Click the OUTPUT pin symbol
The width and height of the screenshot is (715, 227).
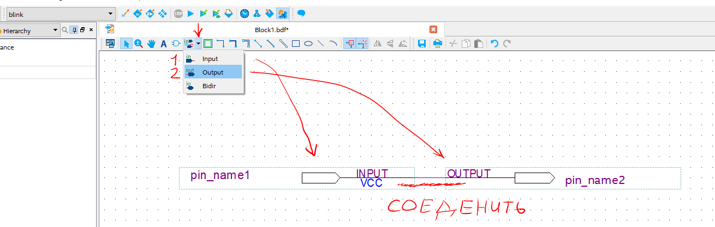tap(534, 177)
